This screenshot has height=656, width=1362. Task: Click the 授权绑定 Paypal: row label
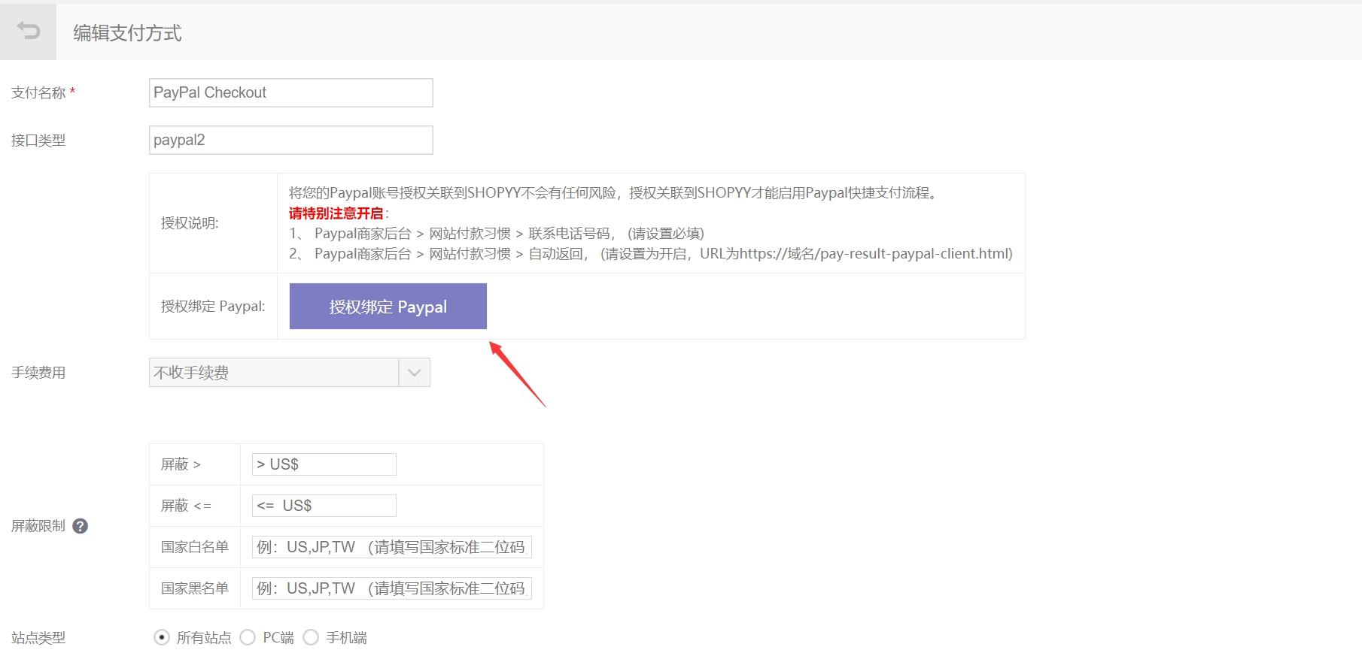coord(213,307)
